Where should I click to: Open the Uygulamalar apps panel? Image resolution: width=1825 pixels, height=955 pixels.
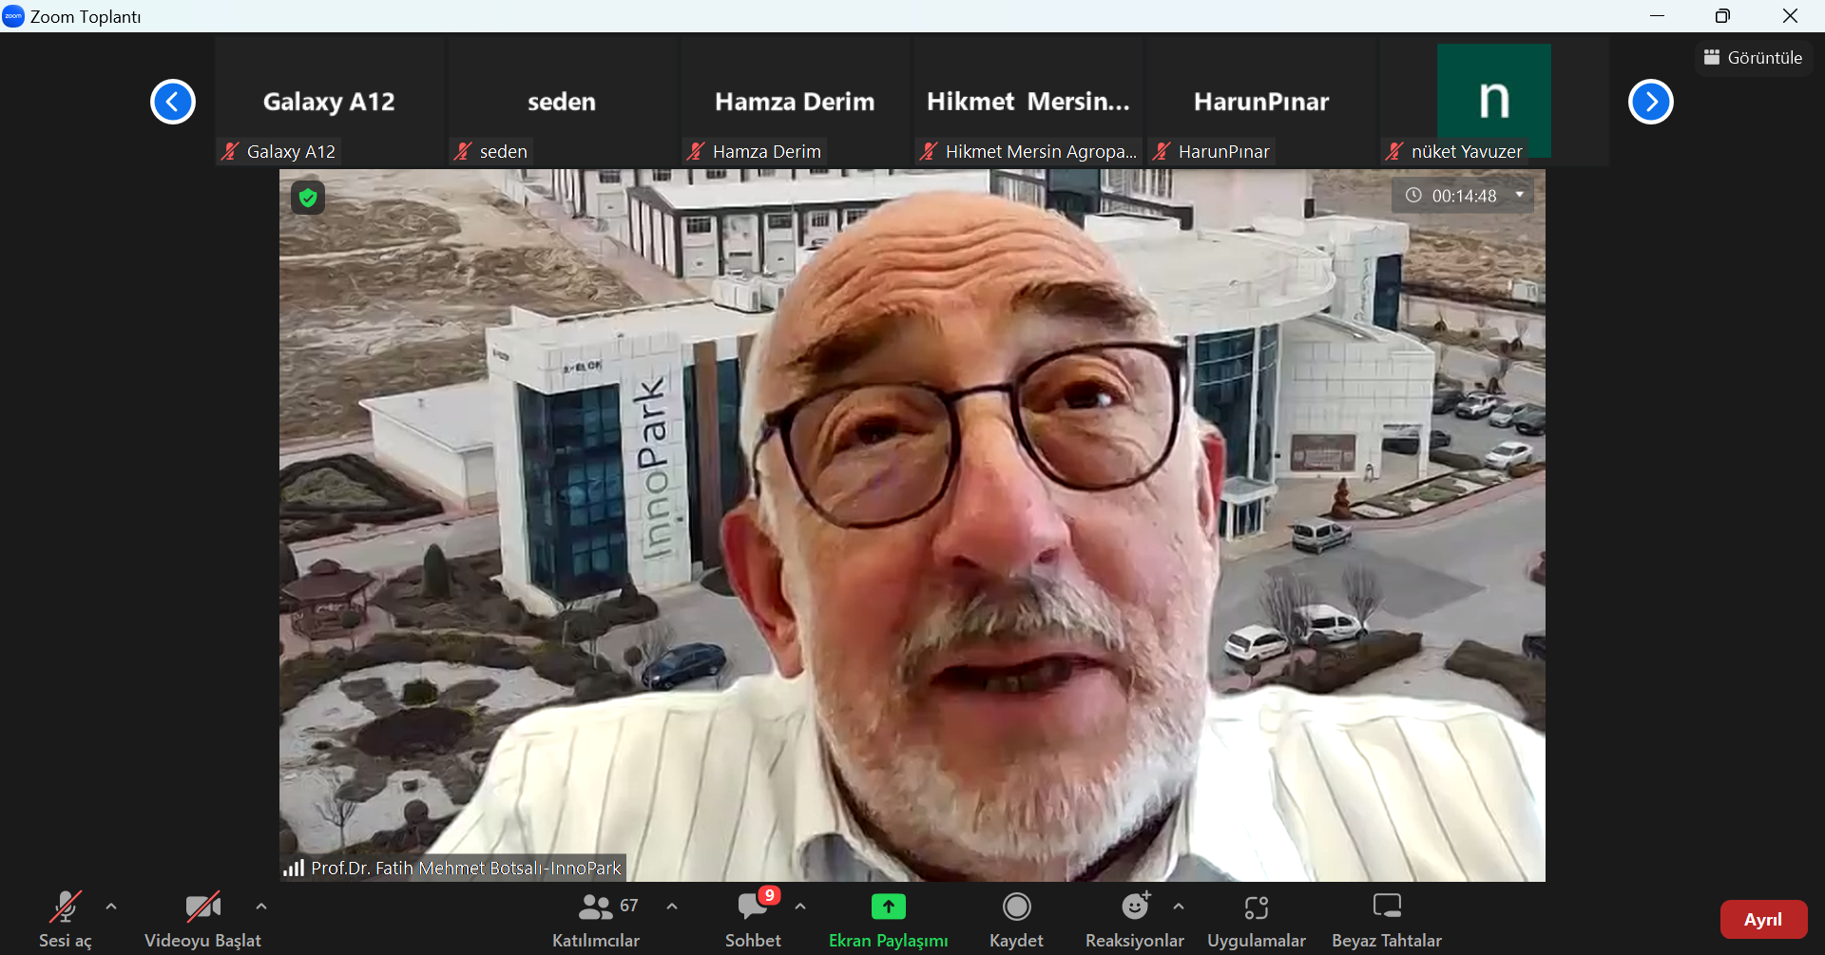[x=1256, y=918]
